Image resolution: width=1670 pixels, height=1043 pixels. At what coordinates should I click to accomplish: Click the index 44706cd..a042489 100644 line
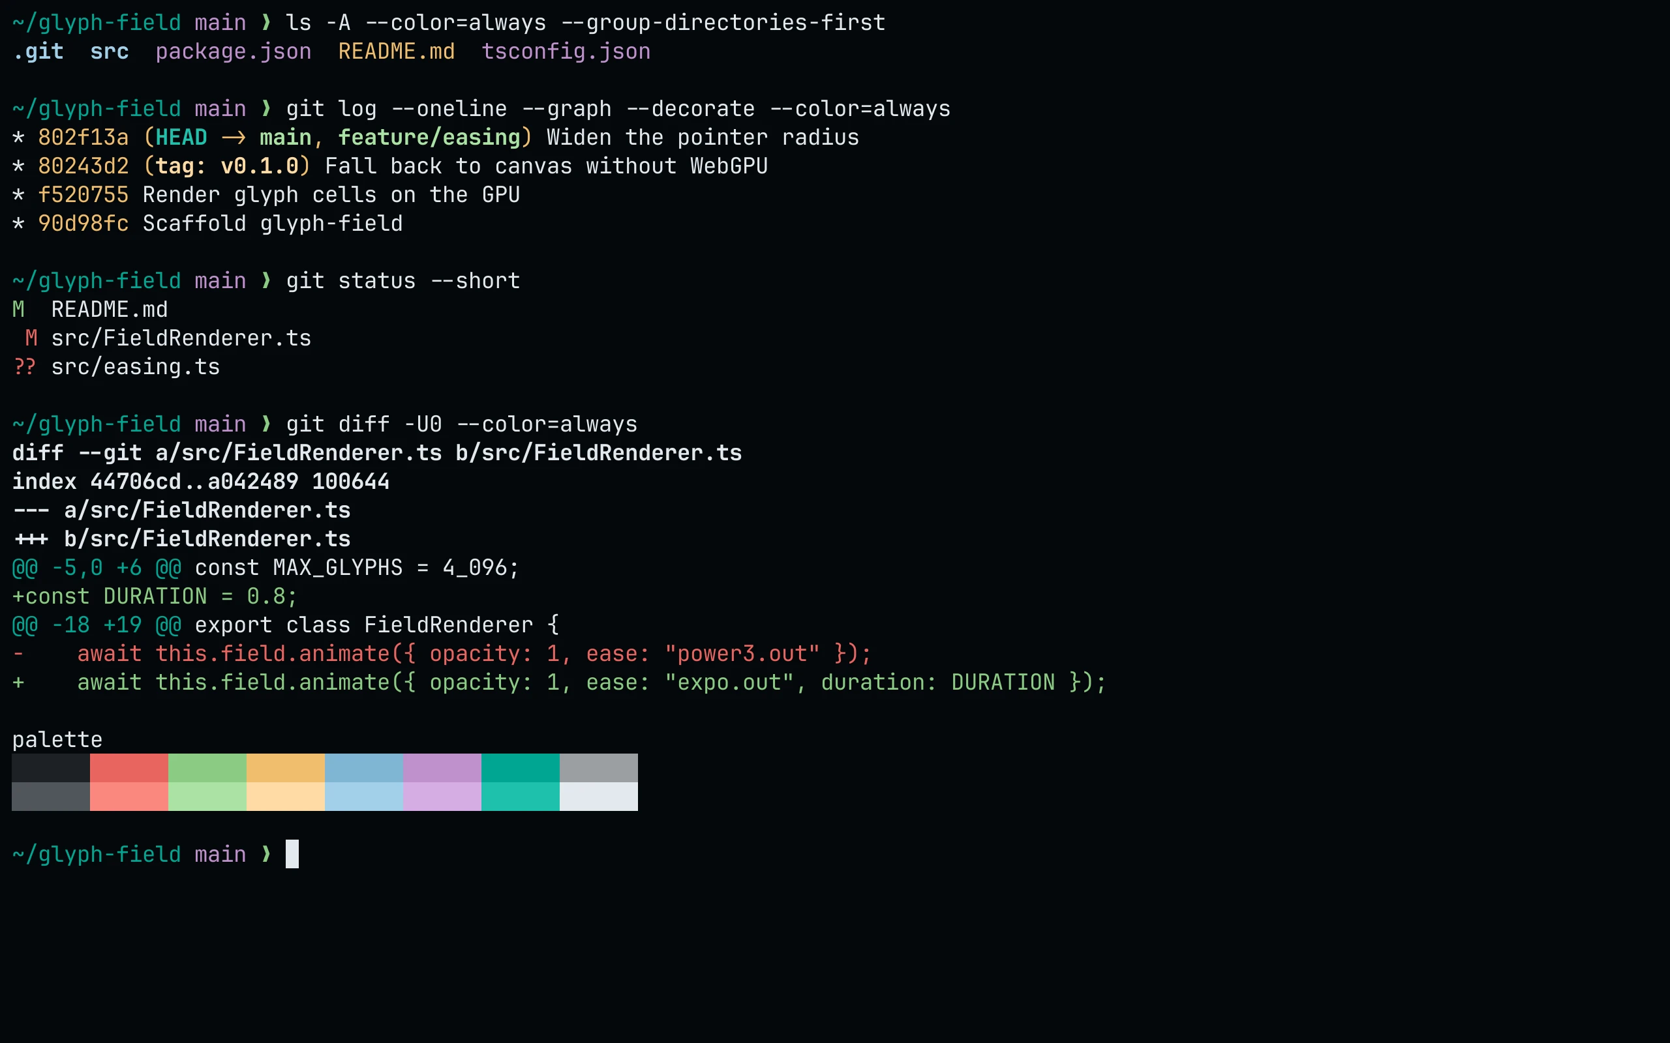coord(201,482)
